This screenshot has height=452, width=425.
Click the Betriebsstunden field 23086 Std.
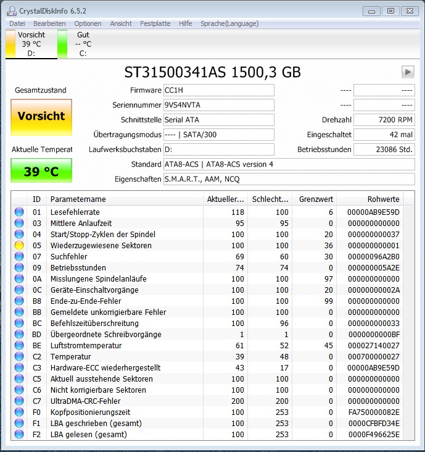tap(384, 149)
